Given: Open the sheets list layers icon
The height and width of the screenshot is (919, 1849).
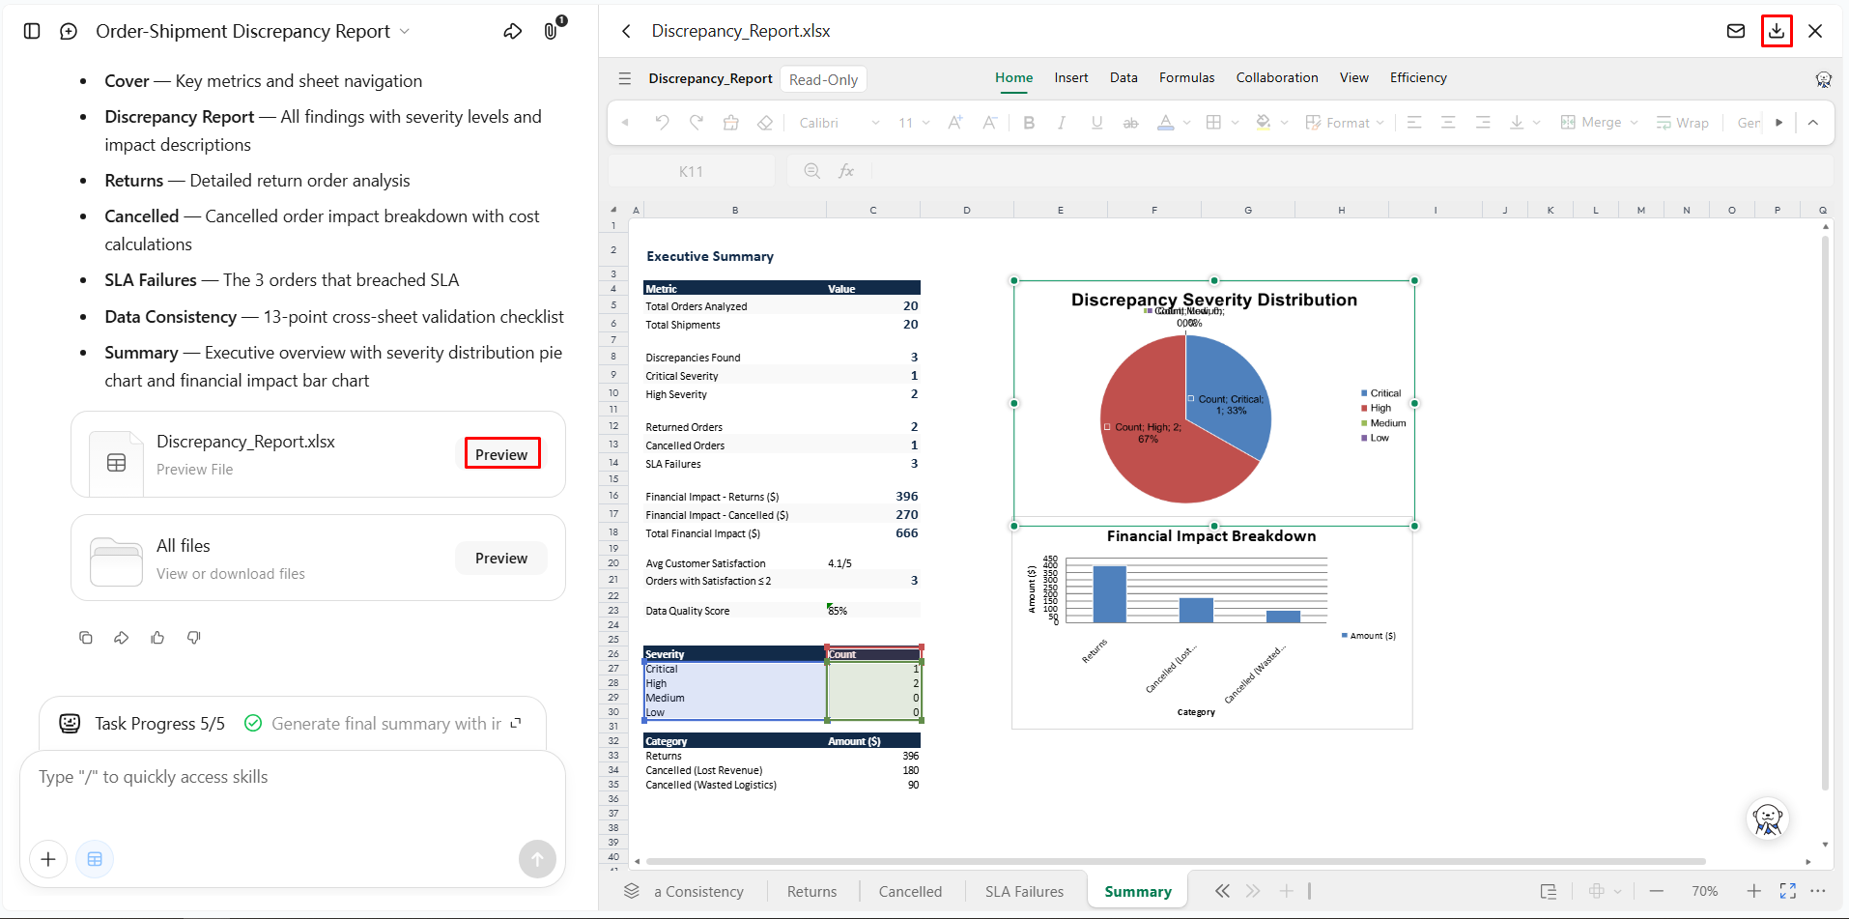Looking at the screenshot, I should click(631, 891).
